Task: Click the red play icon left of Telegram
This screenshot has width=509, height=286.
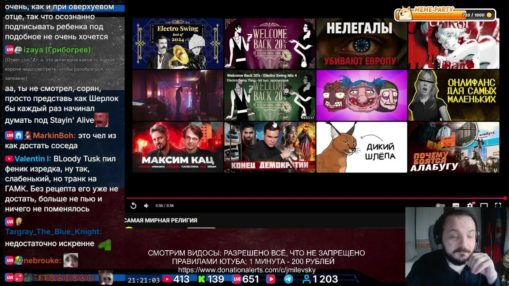Action: point(271,279)
